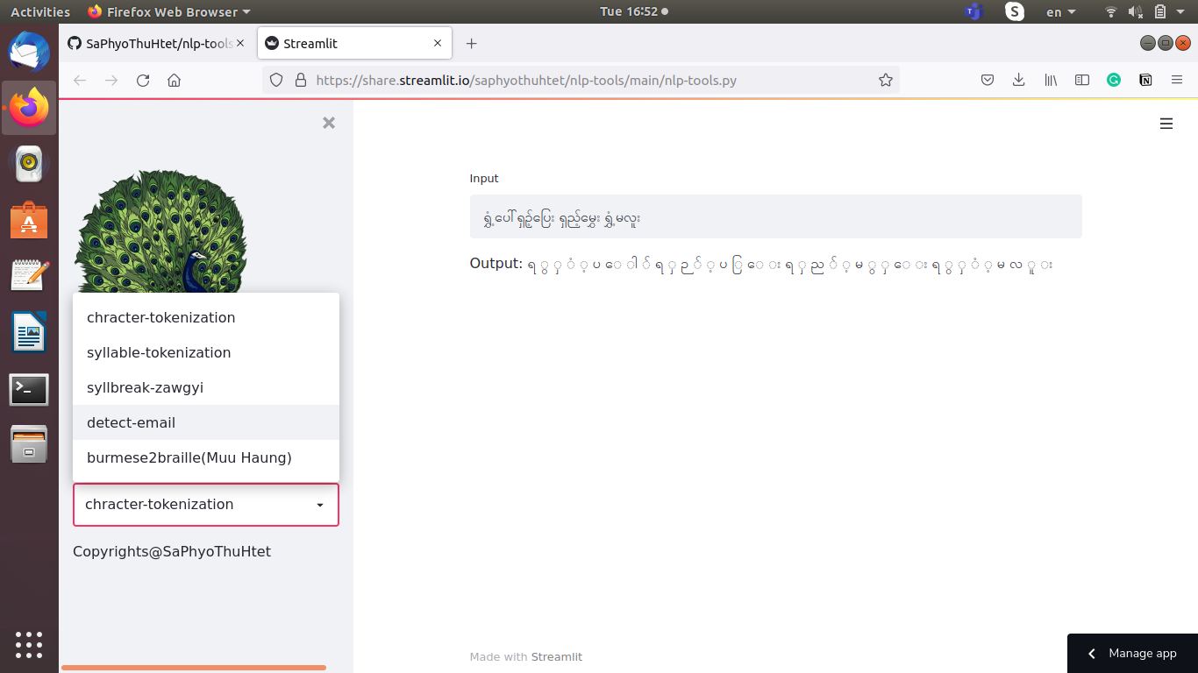Open Ubuntu Software from the dock
The height and width of the screenshot is (673, 1198).
tap(29, 220)
